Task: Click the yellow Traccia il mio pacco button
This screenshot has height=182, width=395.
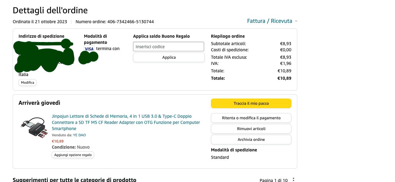Action: [x=251, y=104]
